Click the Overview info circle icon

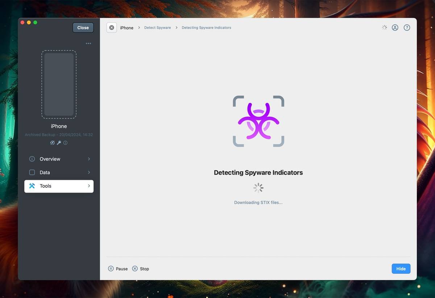click(x=32, y=159)
